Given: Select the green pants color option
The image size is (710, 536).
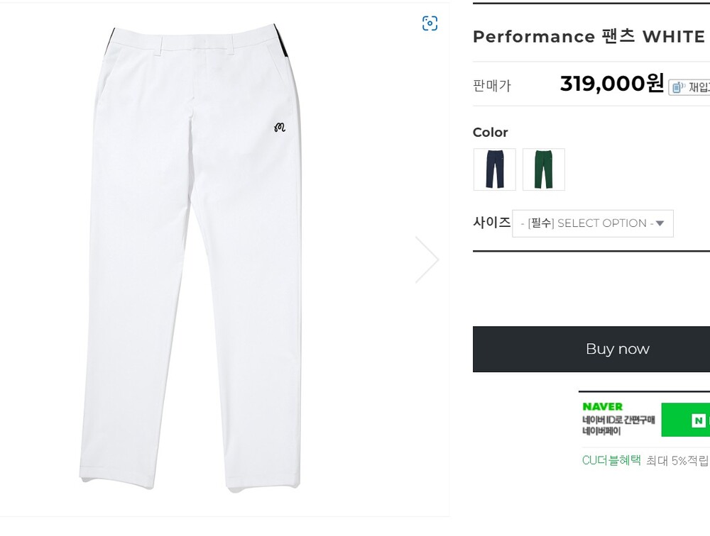Looking at the screenshot, I should click(x=544, y=169).
